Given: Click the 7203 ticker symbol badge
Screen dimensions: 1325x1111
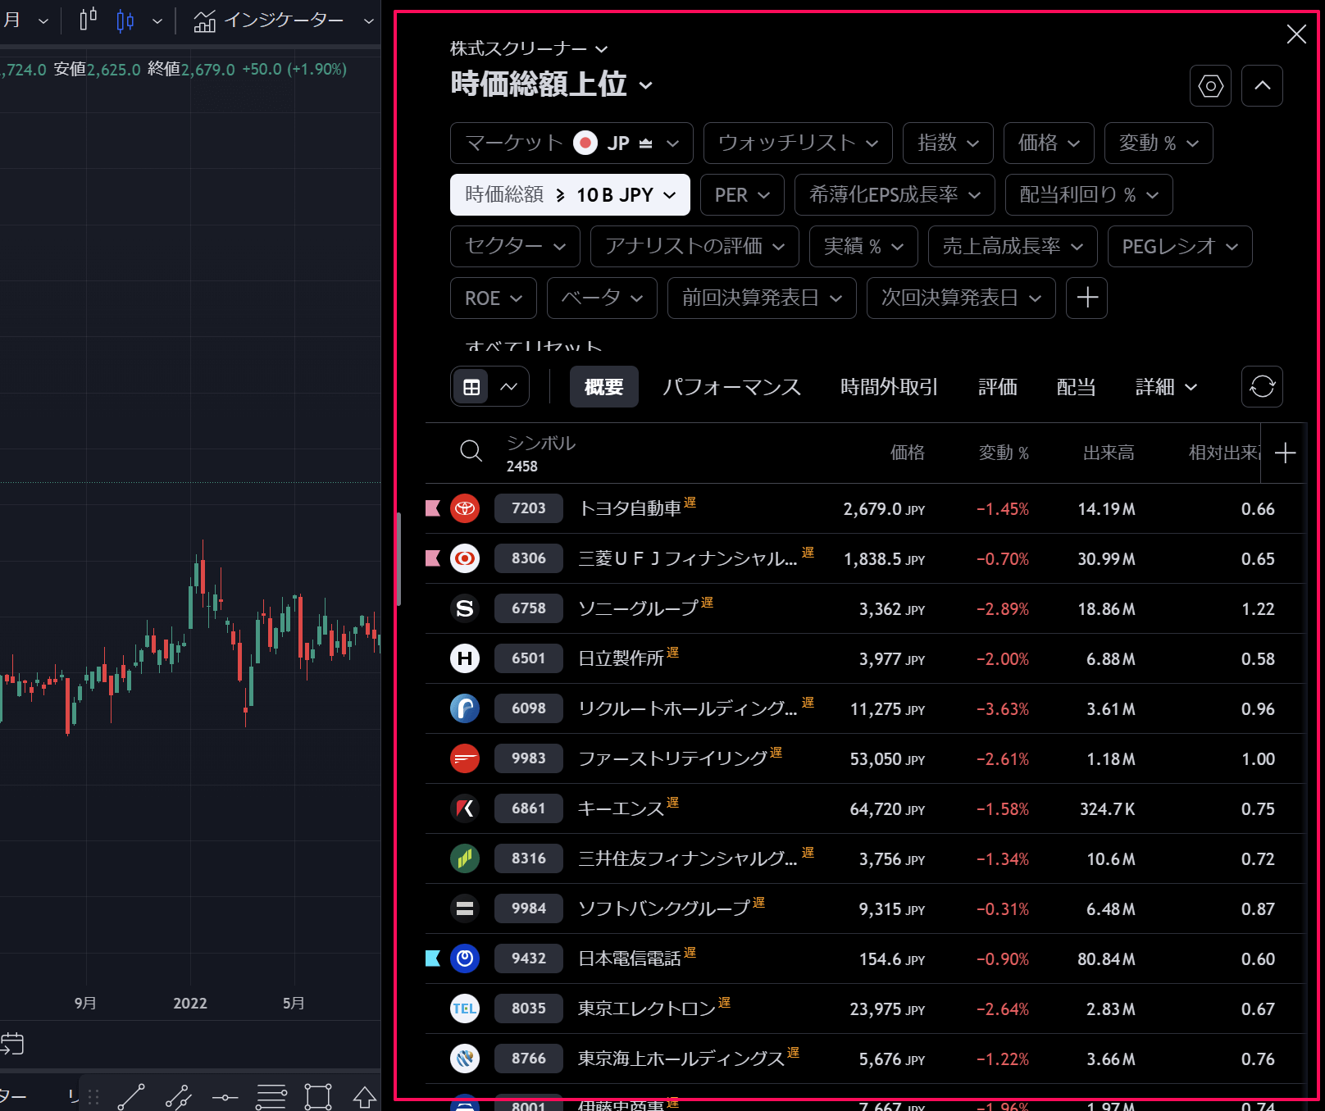Looking at the screenshot, I should 529,508.
